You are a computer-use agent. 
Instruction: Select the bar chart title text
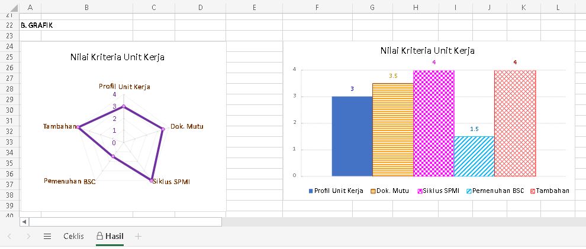tap(427, 50)
